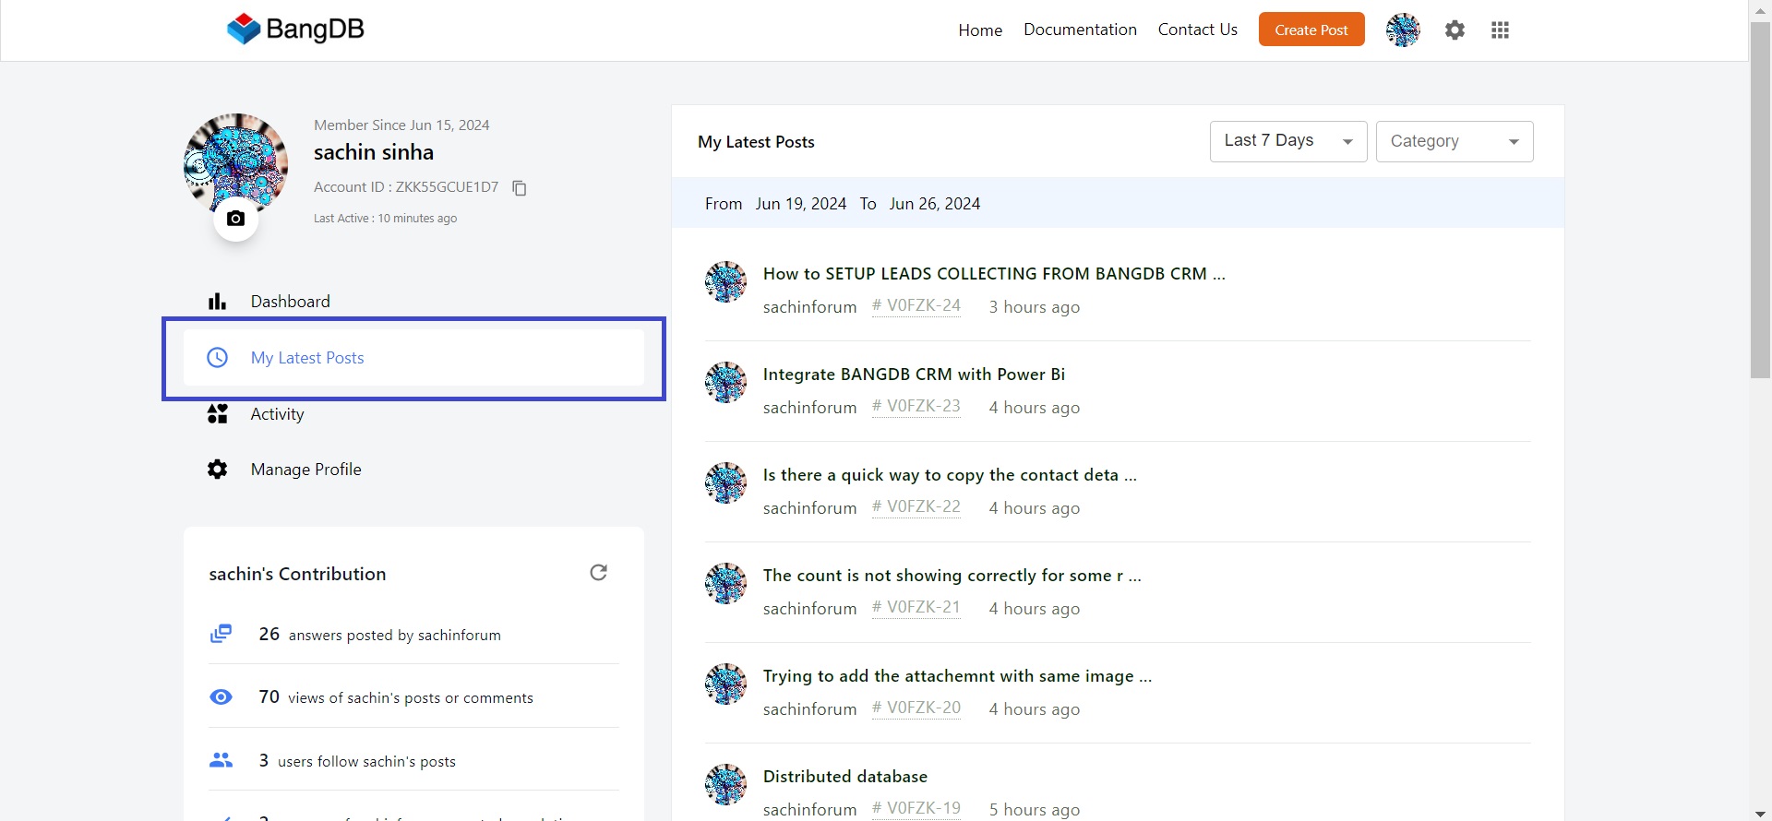Click 70 views of sachin's posts
Image resolution: width=1772 pixels, height=821 pixels.
396,697
